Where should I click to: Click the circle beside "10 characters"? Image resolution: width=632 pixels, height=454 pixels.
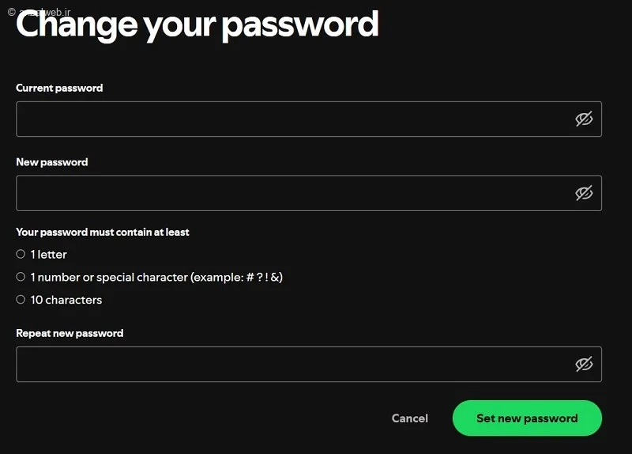21,300
